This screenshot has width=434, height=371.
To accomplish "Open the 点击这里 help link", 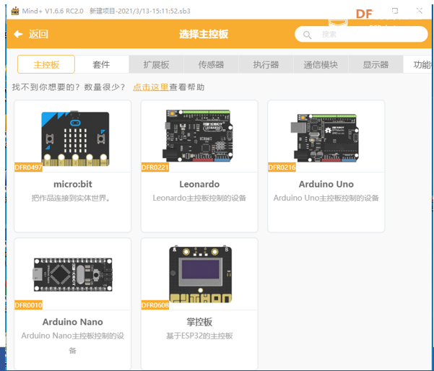I will 151,87.
